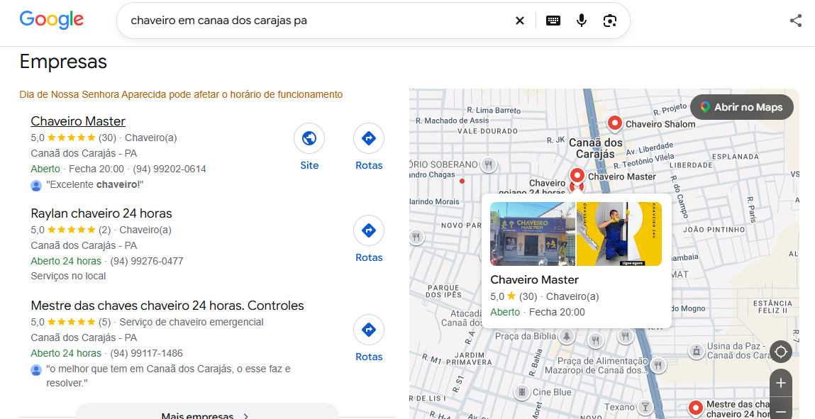815x419 pixels.
Task: Click reviewer avatar beside "o melhor que tem" review
Action: point(36,369)
